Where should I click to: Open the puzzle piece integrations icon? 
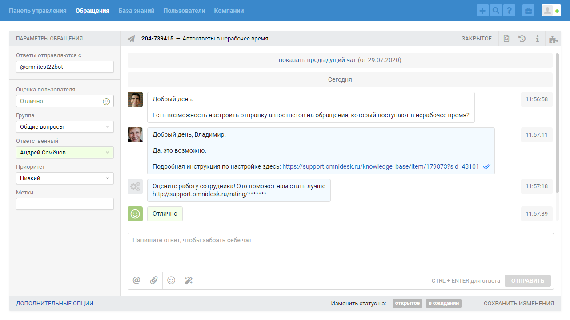553,39
